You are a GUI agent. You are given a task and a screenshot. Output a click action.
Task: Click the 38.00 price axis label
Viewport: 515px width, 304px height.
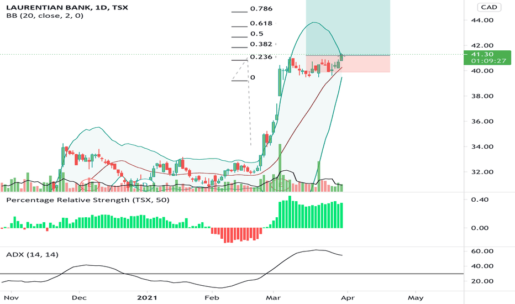[x=482, y=96]
